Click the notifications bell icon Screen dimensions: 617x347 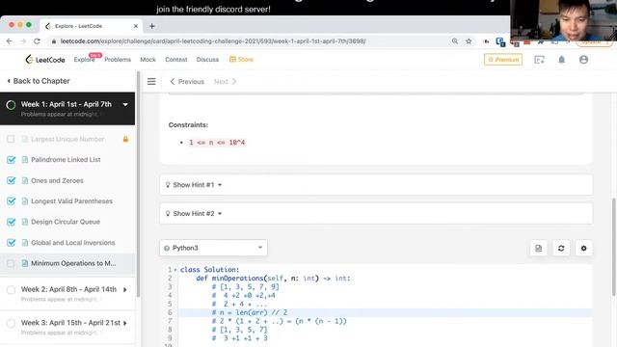click(x=561, y=60)
